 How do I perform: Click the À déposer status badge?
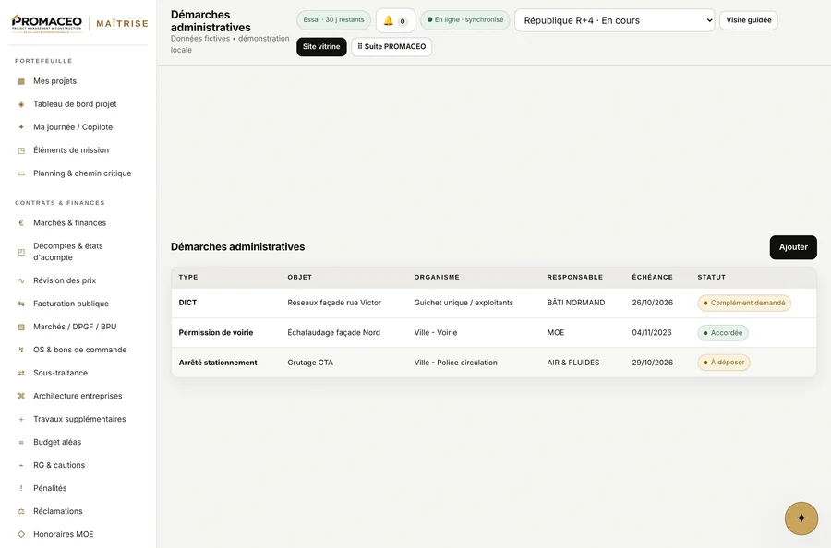pos(723,363)
